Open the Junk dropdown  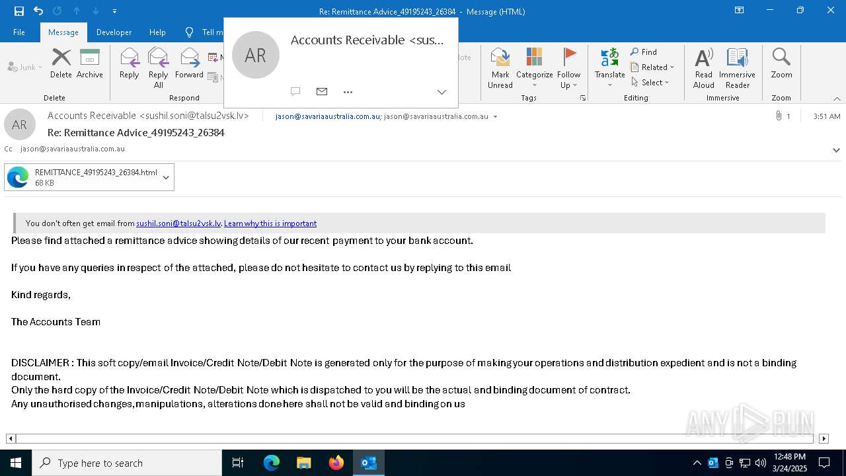pos(25,67)
